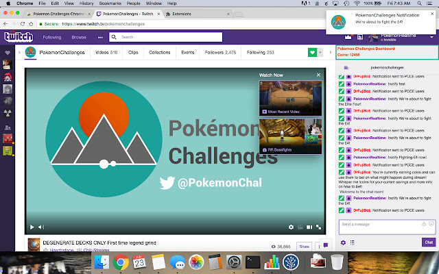The image size is (439, 274).
Task: Enter fullscreen mode on video player
Action: tap(319, 227)
